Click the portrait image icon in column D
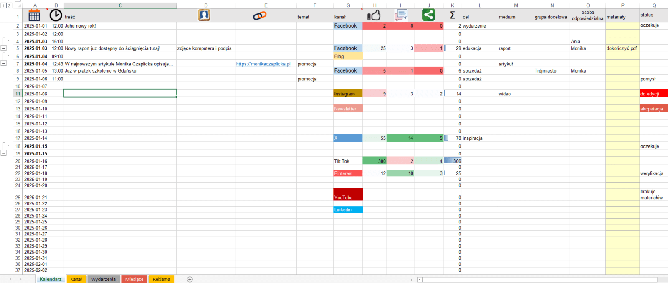Screen dimensions: 668x283 tap(204, 15)
